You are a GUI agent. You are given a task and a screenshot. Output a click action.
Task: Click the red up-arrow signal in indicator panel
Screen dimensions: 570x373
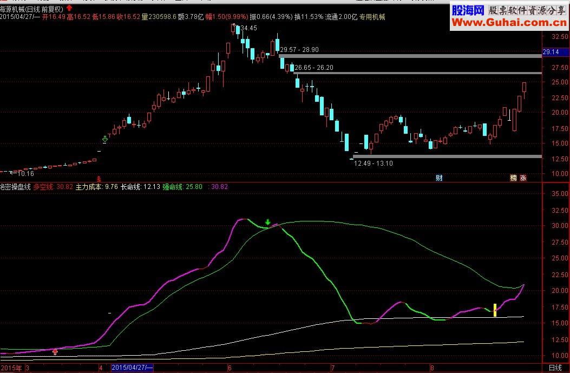coord(55,351)
